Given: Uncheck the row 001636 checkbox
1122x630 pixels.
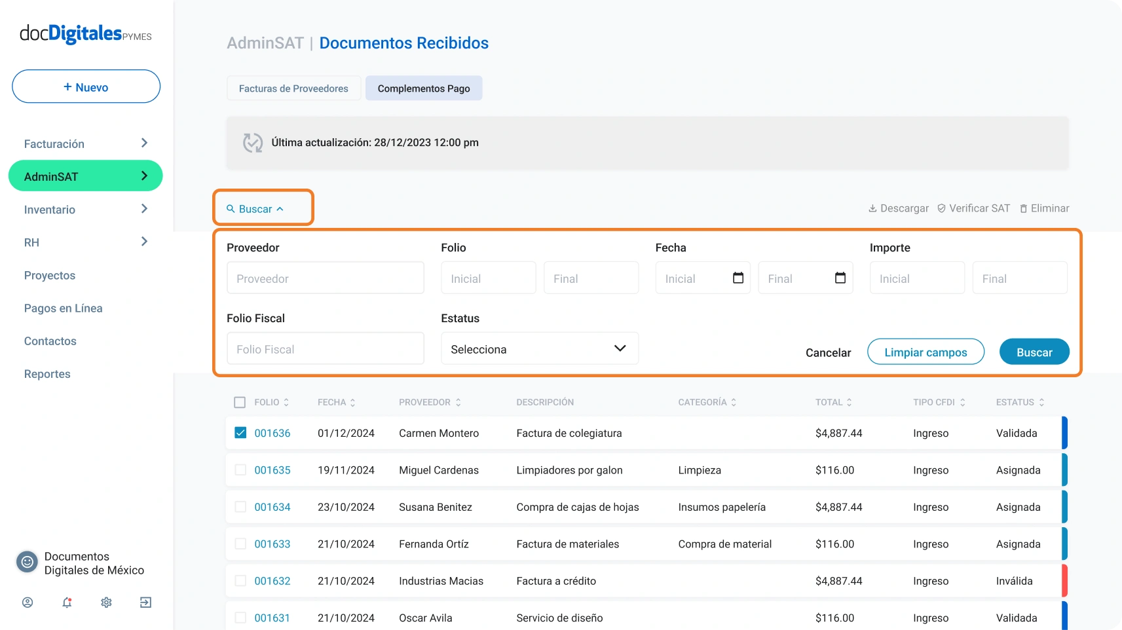Looking at the screenshot, I should 240,433.
